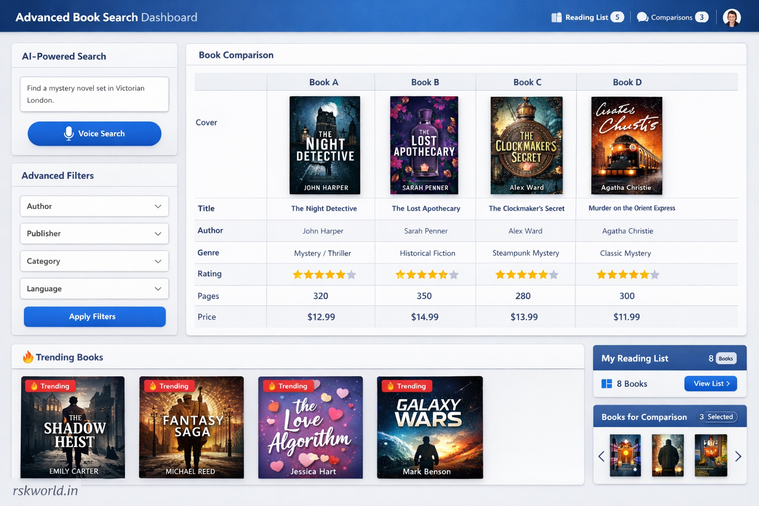Click genre 'Steampunk Mystery'

[526, 253]
